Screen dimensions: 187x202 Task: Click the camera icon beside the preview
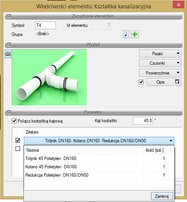8,54
